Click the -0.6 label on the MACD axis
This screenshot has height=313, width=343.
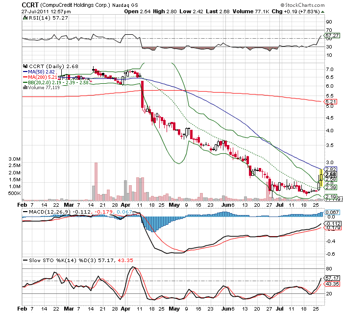330,254
